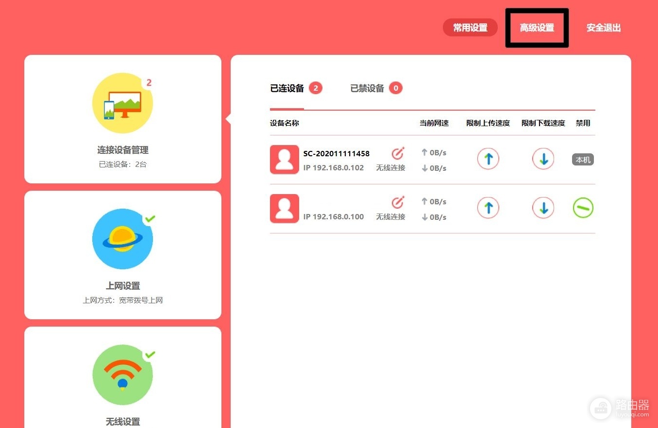Viewport: 658px width, 428px height.
Task: Click the 当前网速 column header
Action: [434, 123]
